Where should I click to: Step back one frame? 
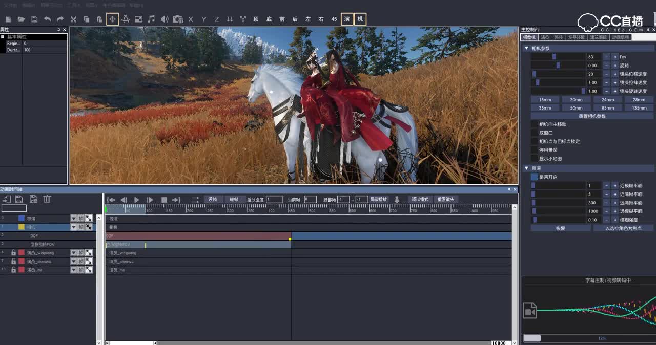tap(124, 200)
